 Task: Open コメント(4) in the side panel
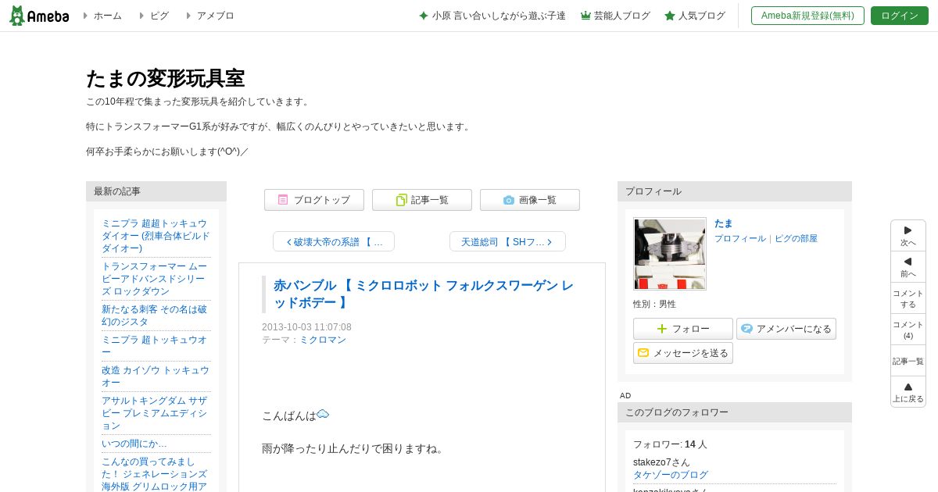coord(908,330)
